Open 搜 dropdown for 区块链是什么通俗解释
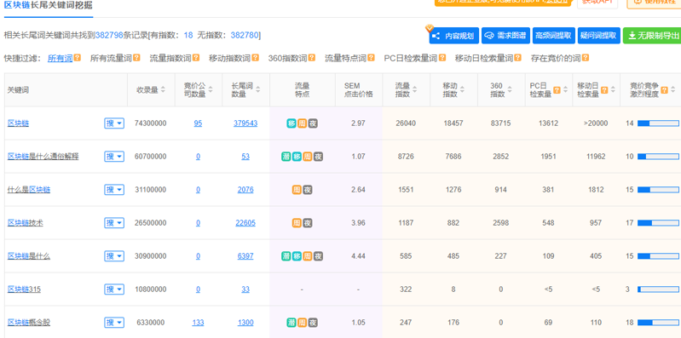Screen dimensions: 681x338 [x=114, y=157]
